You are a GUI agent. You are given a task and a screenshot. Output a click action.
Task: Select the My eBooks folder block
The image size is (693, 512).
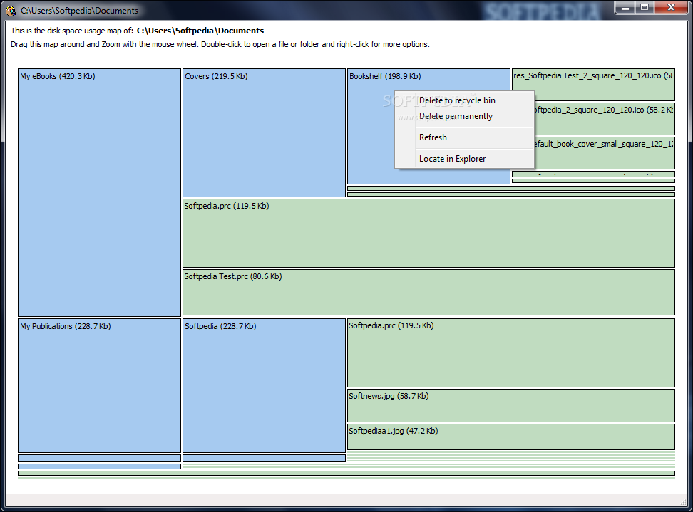[x=99, y=192]
